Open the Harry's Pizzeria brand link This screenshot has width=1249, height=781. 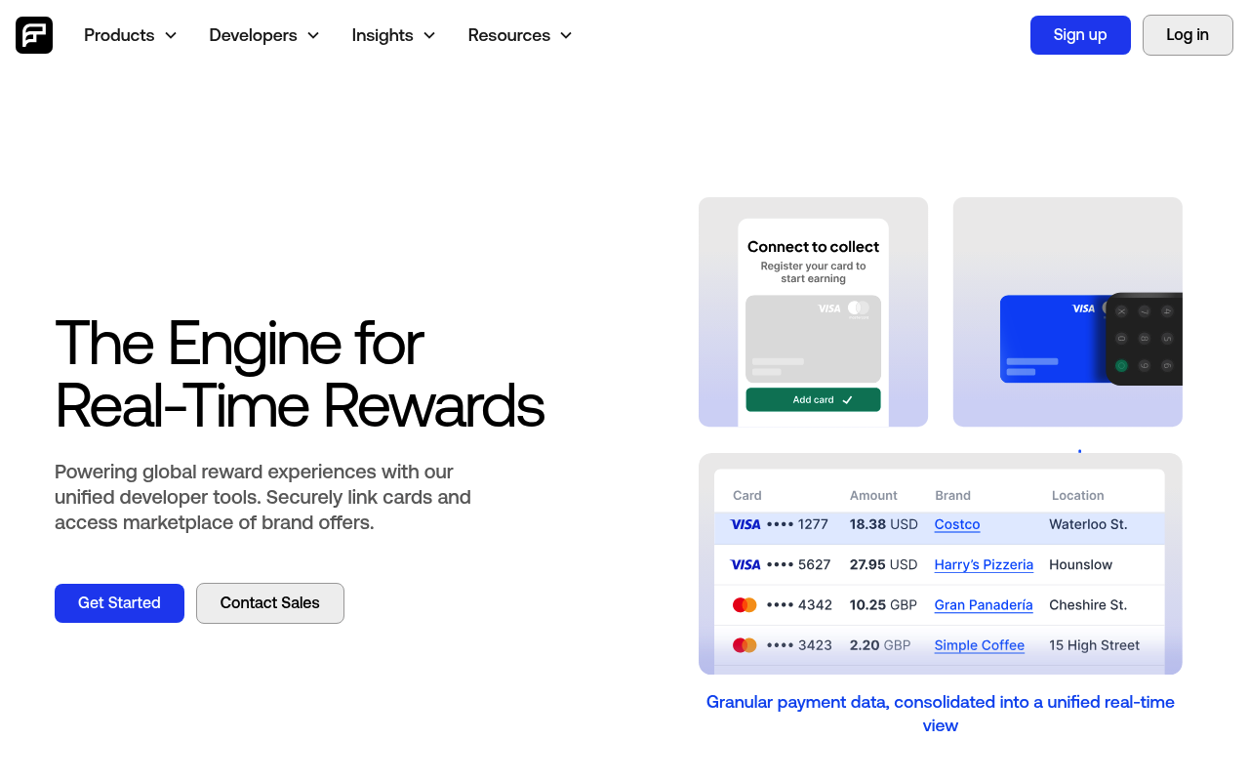tap(984, 564)
